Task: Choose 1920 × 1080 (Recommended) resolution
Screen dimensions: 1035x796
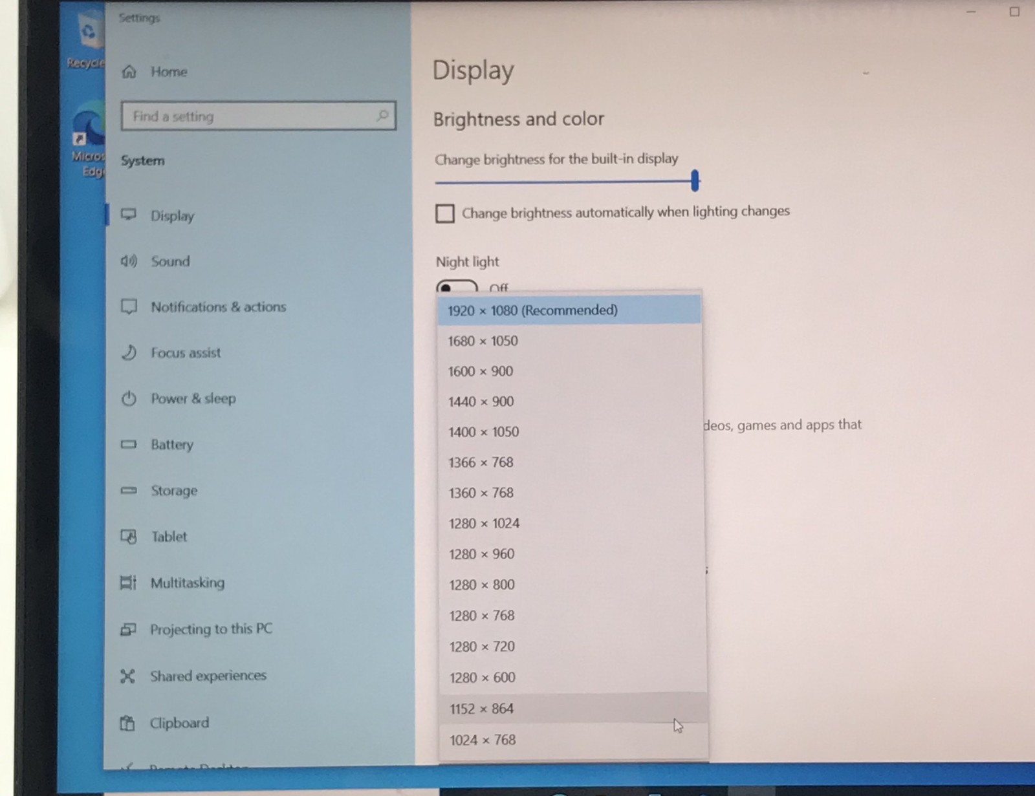Action: (569, 310)
